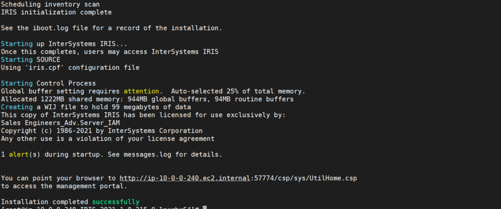The width and height of the screenshot is (501, 209).
Task: Click 'Starting' in the 'Starting Control Process' line
Action: point(16,84)
